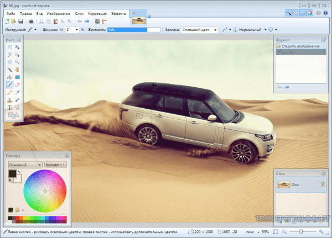
Task: Click the image thumbnail tab at top
Action: [139, 20]
